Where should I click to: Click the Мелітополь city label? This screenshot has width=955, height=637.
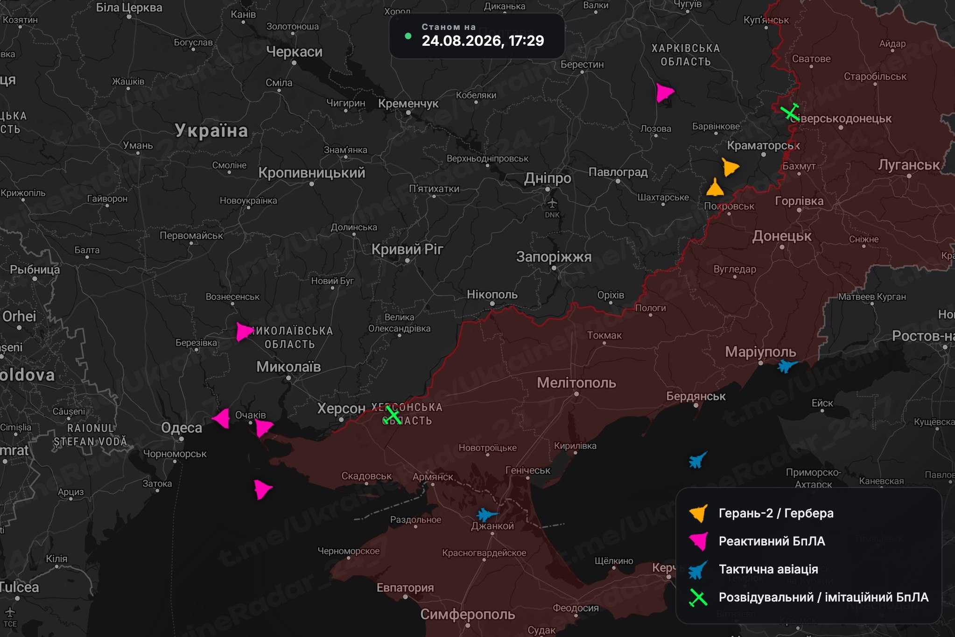pyautogui.click(x=576, y=383)
